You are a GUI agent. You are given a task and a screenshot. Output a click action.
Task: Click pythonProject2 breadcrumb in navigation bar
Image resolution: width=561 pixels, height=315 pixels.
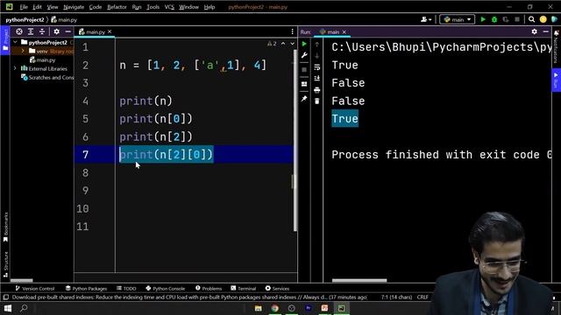point(25,19)
